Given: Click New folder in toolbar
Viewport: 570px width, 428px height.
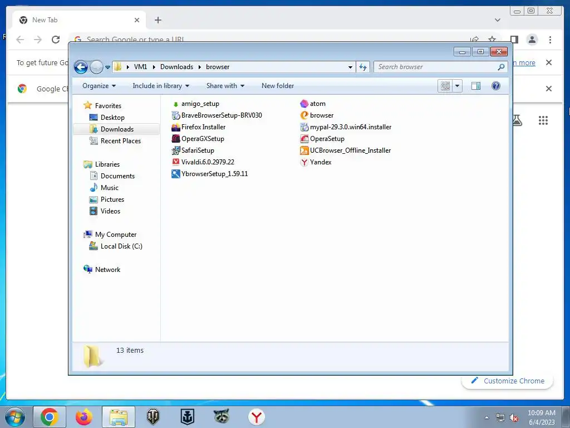Looking at the screenshot, I should tap(278, 86).
